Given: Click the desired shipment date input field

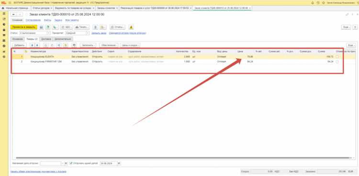Looking at the screenshot, I should [x=50, y=164].
